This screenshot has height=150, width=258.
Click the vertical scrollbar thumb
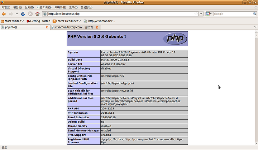click(x=256, y=36)
